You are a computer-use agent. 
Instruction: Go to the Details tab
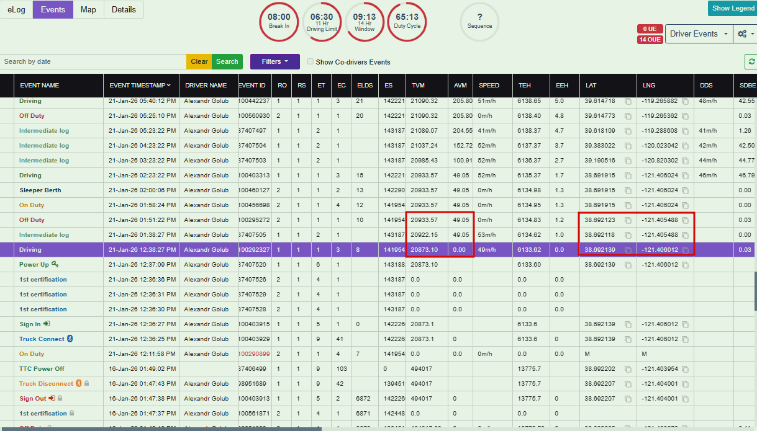click(124, 9)
